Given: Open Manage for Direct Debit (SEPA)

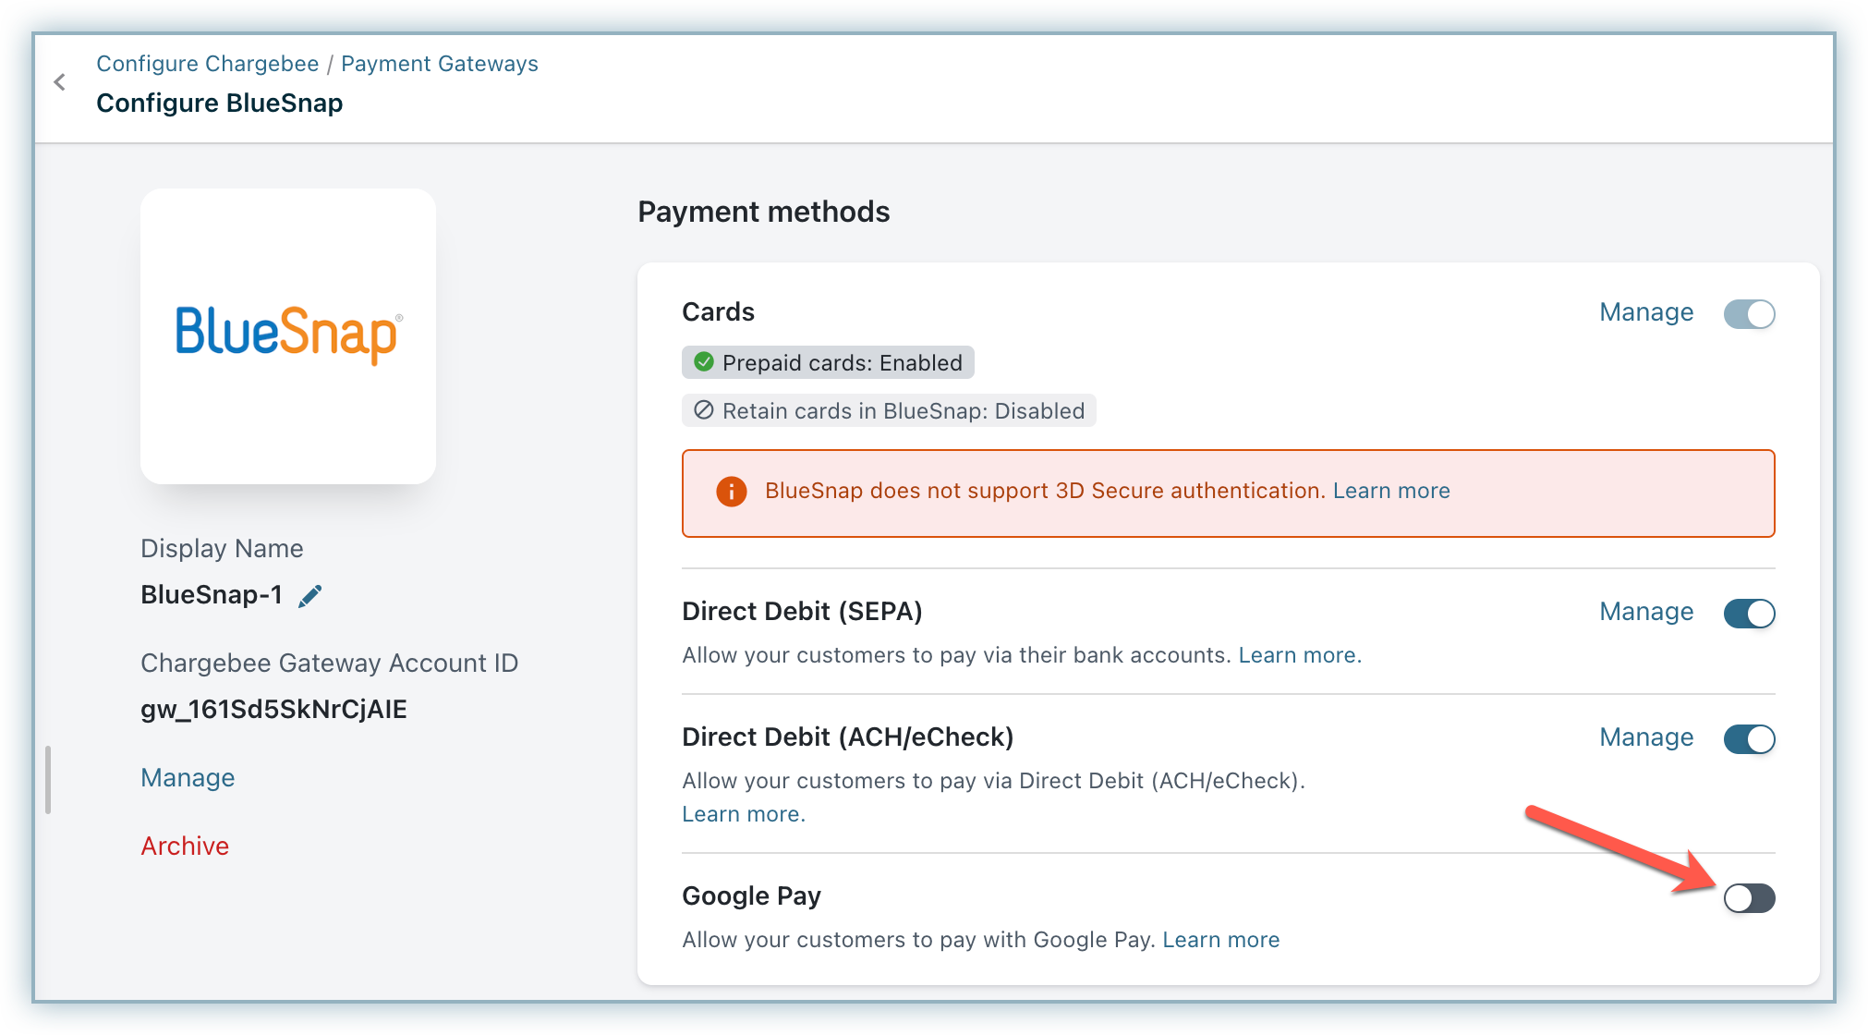Looking at the screenshot, I should pyautogui.click(x=1646, y=612).
